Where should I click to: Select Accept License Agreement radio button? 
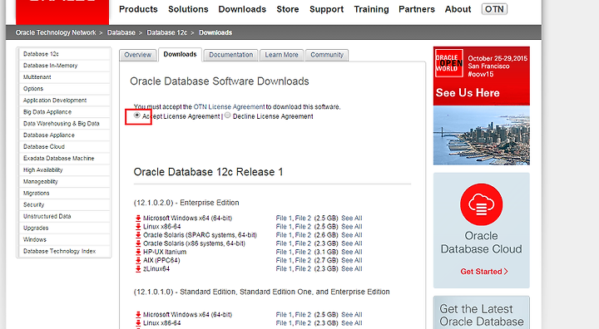(x=136, y=115)
